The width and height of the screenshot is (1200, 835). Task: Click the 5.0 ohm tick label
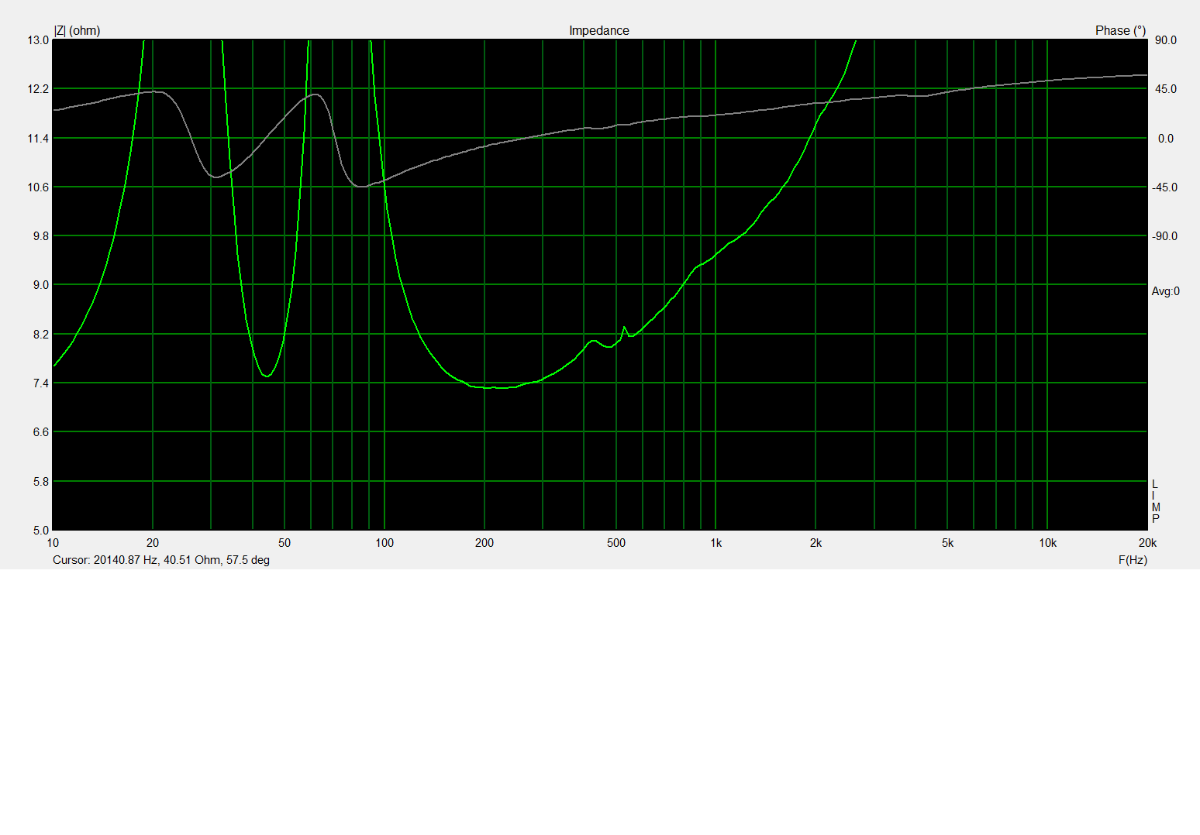click(40, 531)
